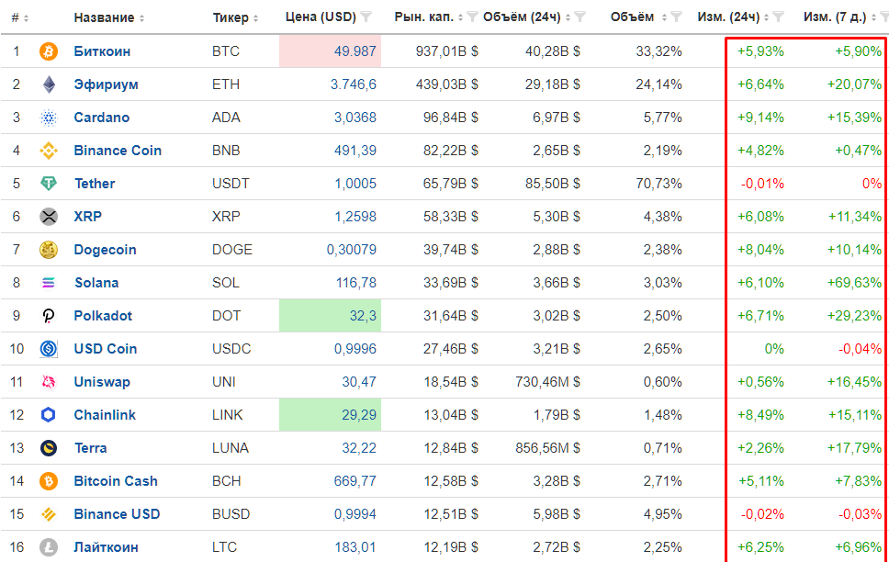Click the Uniswap unicorn logo icon

[48, 382]
